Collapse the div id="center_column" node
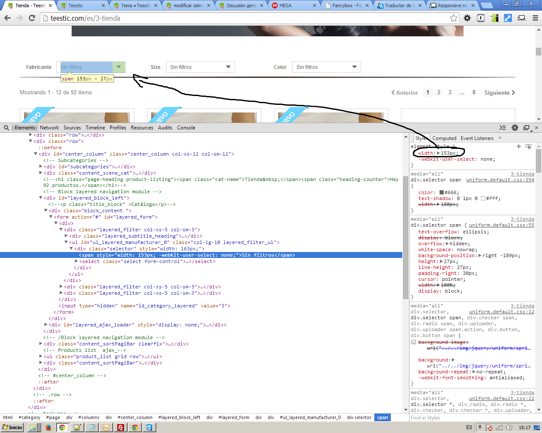 pos(36,154)
